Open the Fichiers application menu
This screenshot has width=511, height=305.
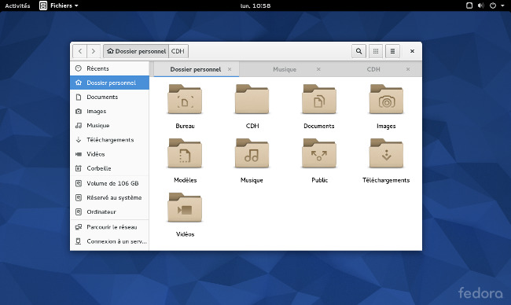click(59, 6)
